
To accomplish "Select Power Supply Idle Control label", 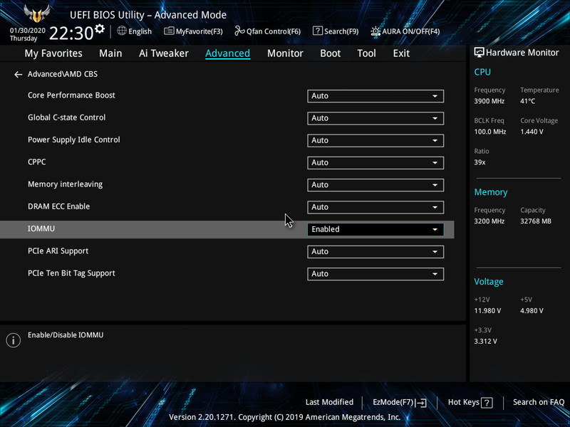I will tap(74, 139).
